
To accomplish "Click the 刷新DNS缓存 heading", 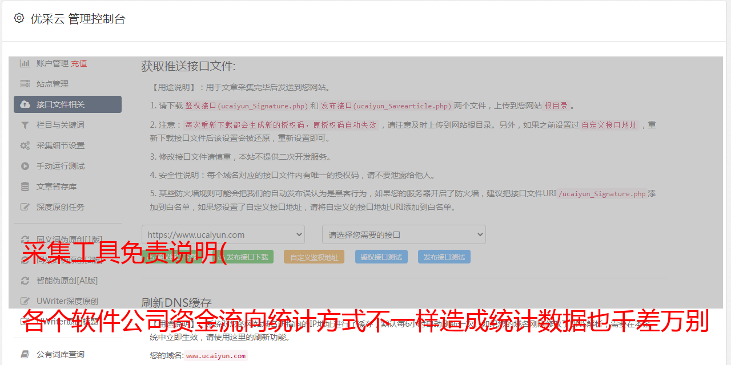I will pos(176,302).
